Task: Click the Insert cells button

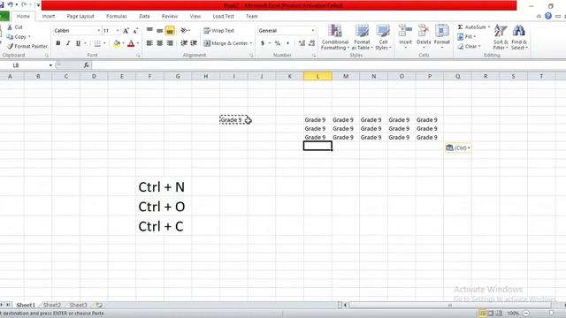Action: [x=405, y=36]
